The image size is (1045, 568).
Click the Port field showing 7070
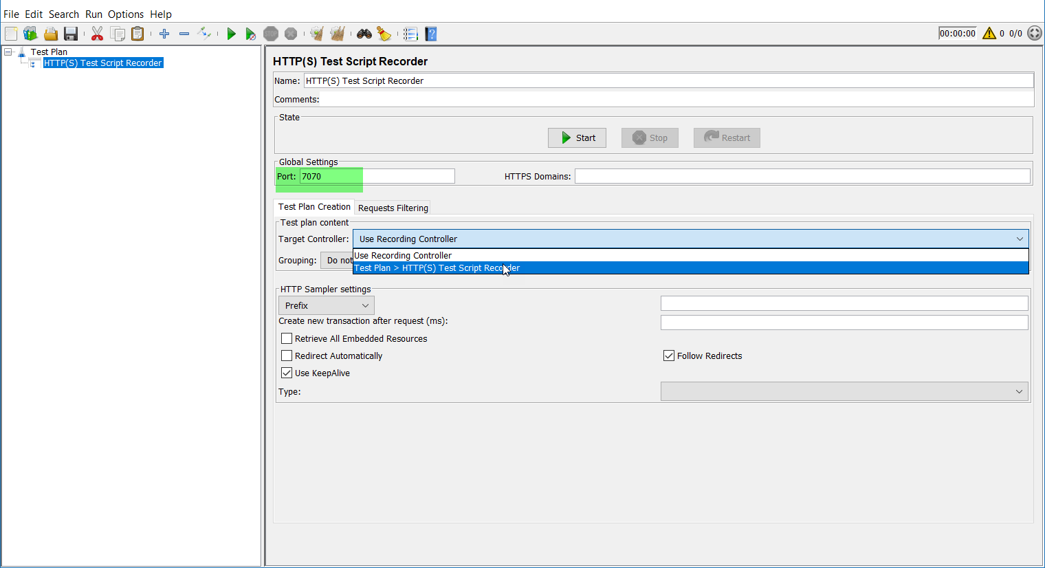coord(377,176)
